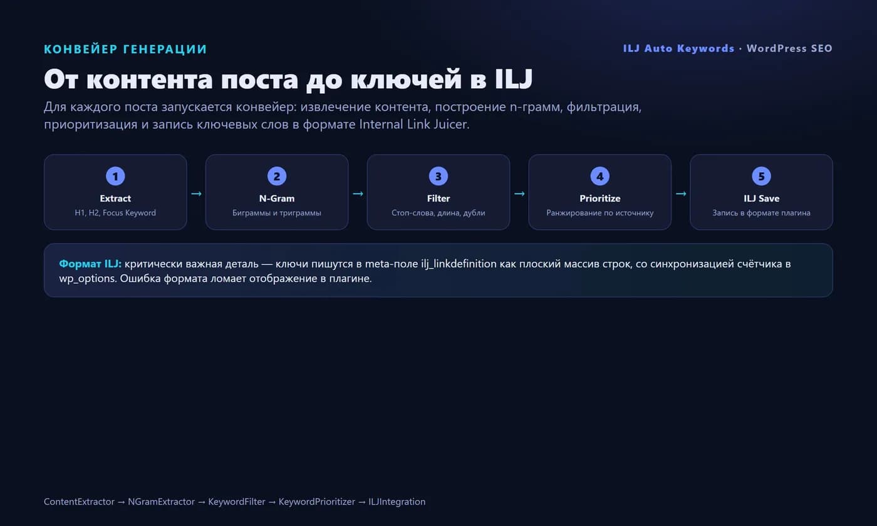Click the Extract step card
The width and height of the screenshot is (877, 526).
(115, 192)
